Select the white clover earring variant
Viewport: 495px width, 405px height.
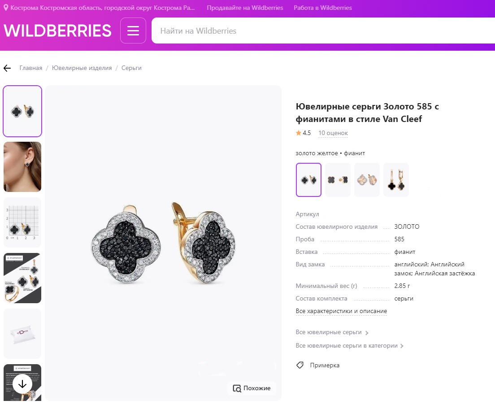[x=367, y=180]
